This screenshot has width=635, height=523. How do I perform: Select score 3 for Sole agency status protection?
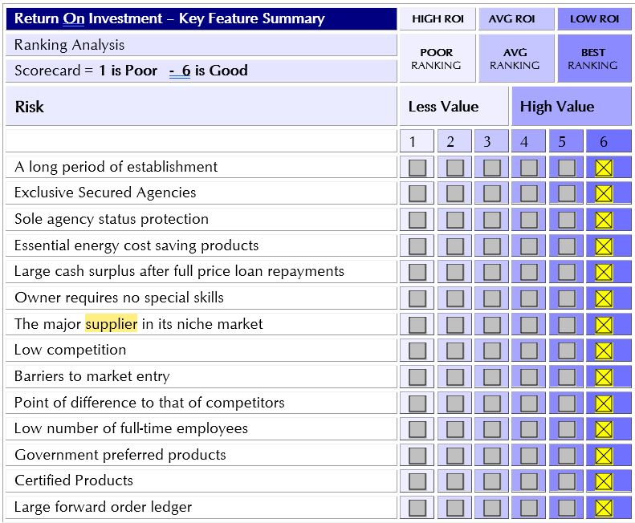pos(492,221)
